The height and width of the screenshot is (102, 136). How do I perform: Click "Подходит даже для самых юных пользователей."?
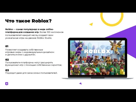tap(31, 73)
